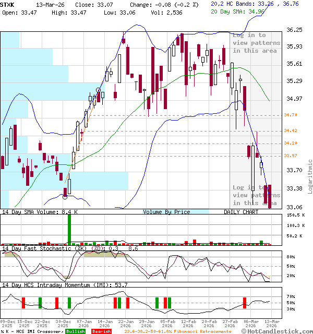Click the 13-Mar 2026 date axis label

tap(270, 324)
